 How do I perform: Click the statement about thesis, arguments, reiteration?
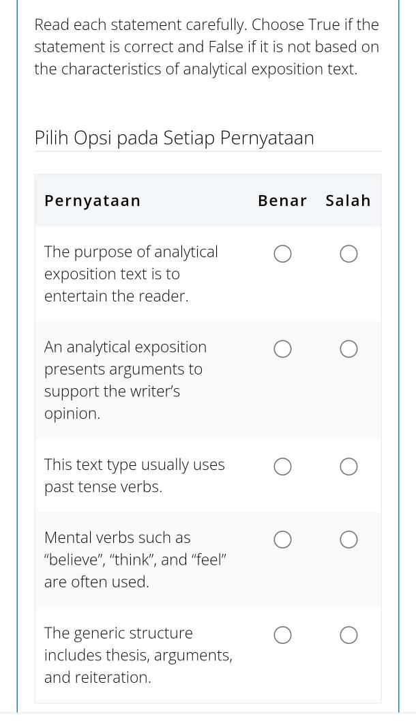point(138,655)
